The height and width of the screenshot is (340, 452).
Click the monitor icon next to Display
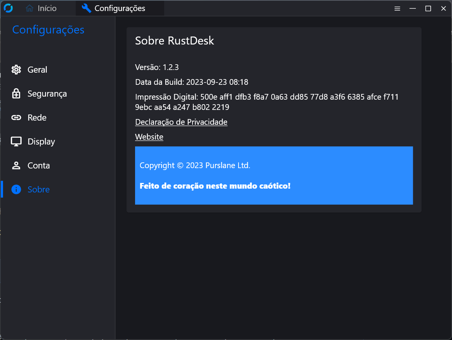(16, 141)
